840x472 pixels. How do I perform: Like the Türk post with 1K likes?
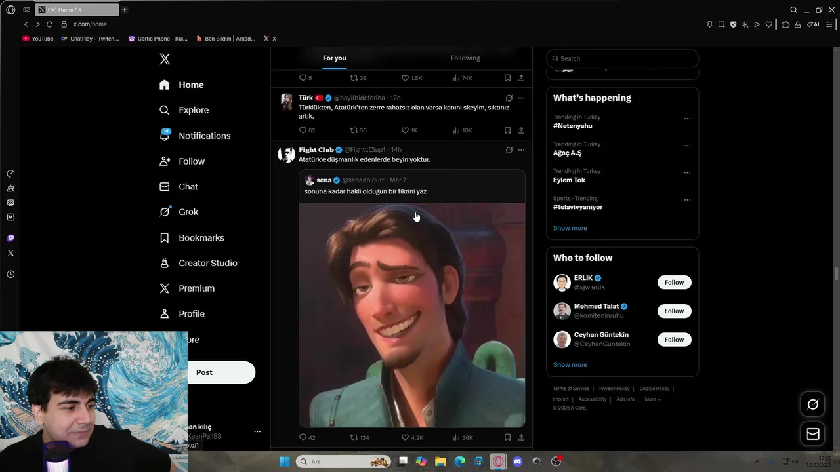click(x=409, y=130)
